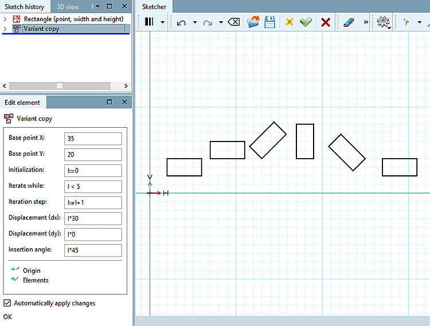Click the backspace delete-last-element icon
430x326 pixels.
pyautogui.click(x=234, y=22)
